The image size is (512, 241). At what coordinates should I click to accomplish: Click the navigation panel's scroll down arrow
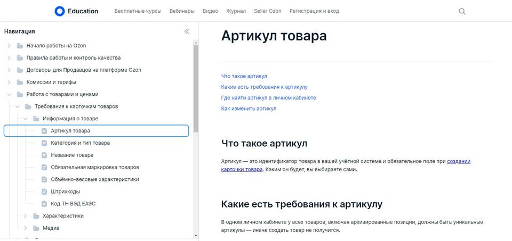[196, 235]
